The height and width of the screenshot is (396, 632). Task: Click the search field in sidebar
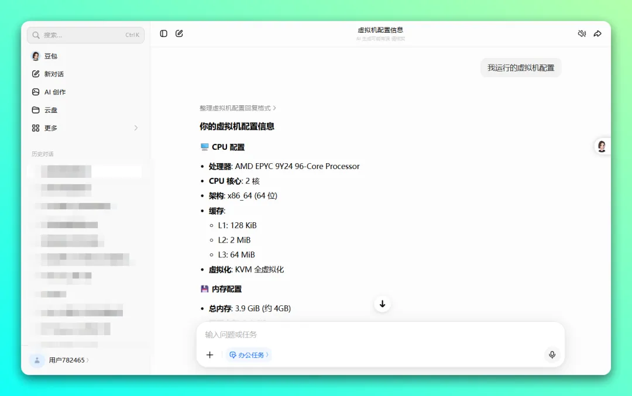point(85,35)
